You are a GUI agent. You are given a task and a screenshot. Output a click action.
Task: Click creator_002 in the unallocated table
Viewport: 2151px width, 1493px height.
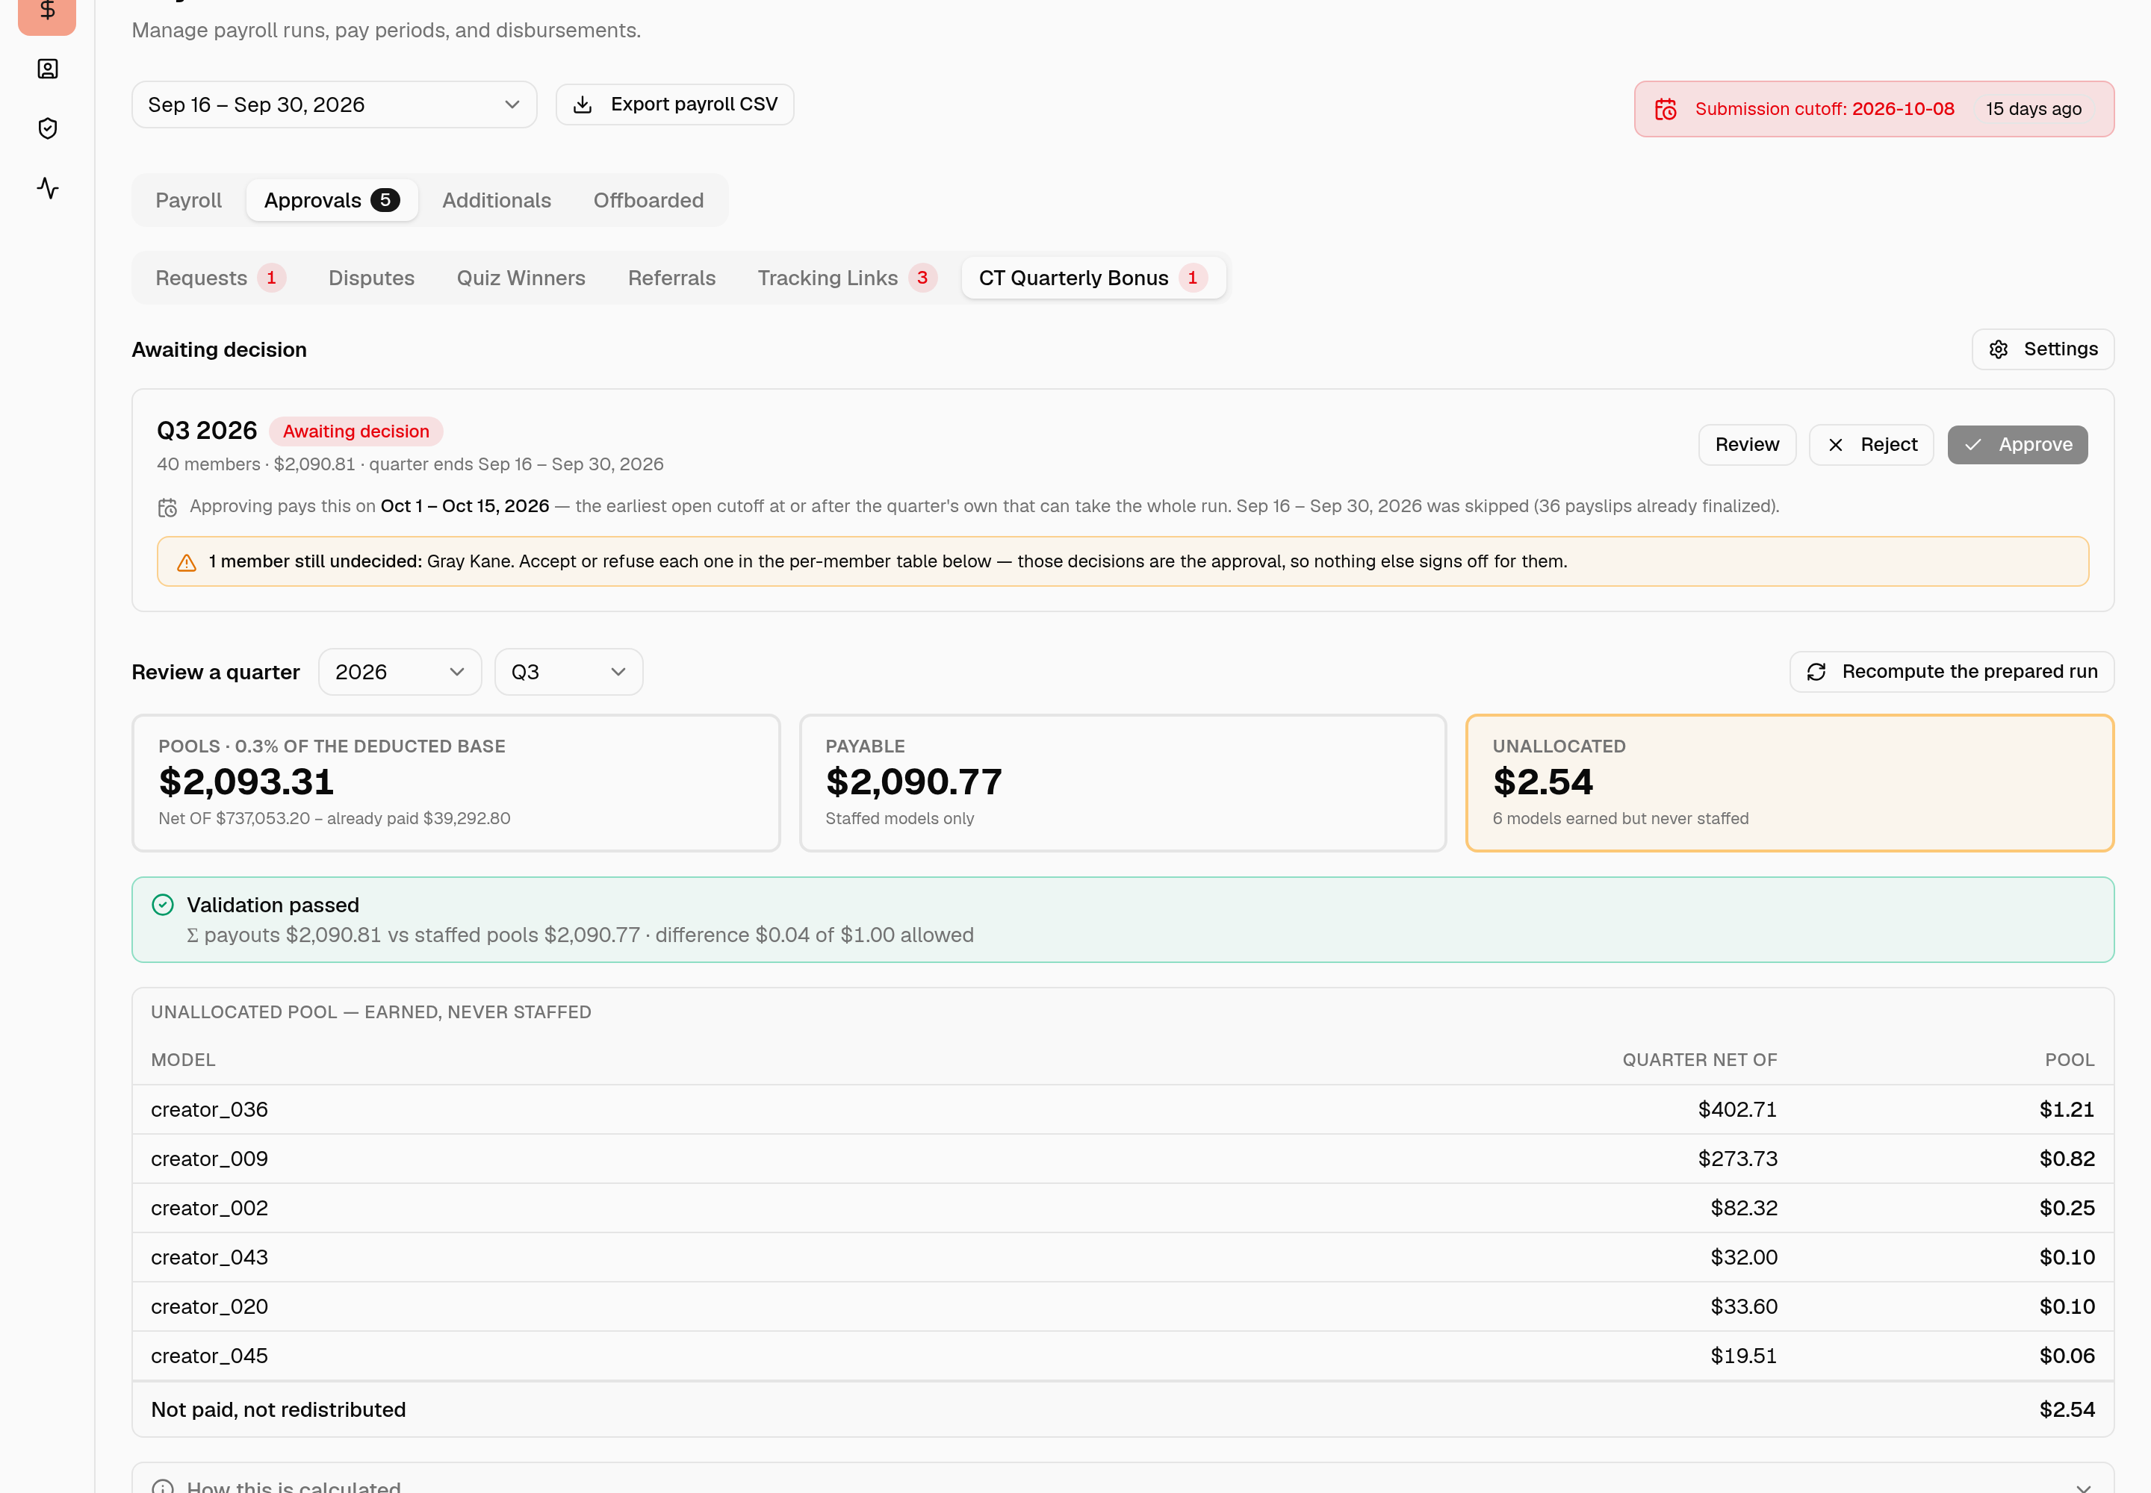[210, 1209]
